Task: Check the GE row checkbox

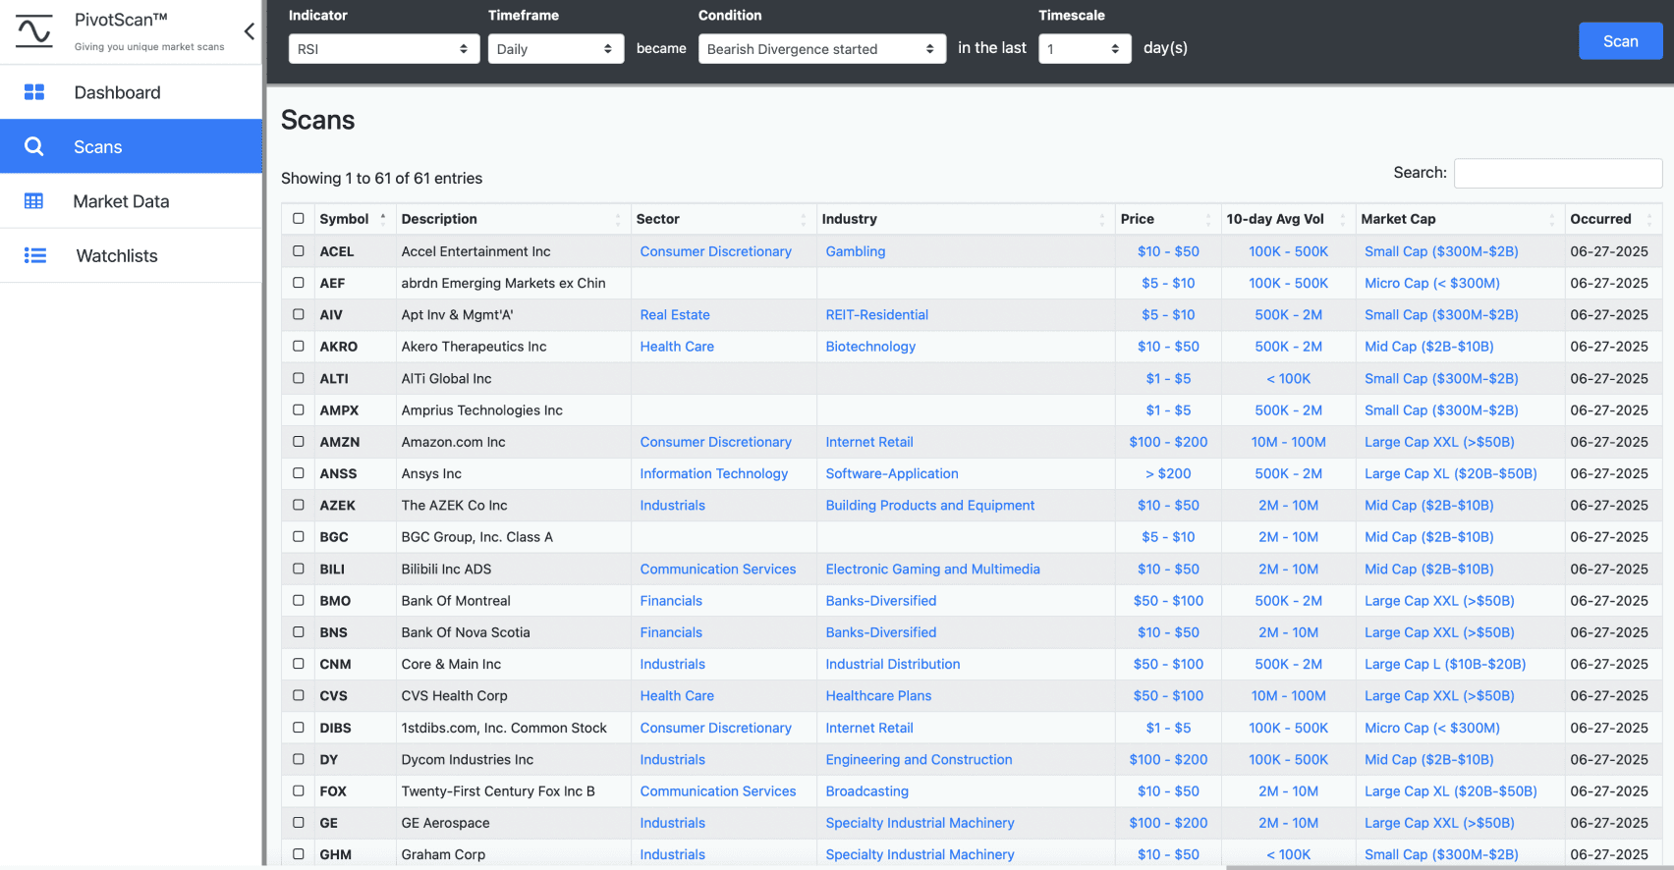Action: pos(299,823)
